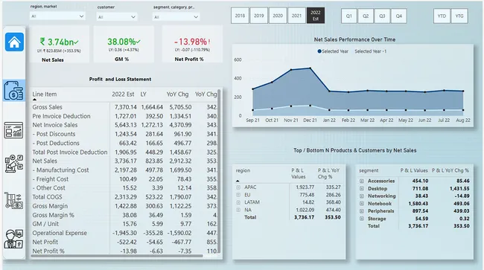Image resolution: width=484 pixels, height=270 pixels.
Task: Select the Pre Invoice Deduction row
Action: [124, 116]
